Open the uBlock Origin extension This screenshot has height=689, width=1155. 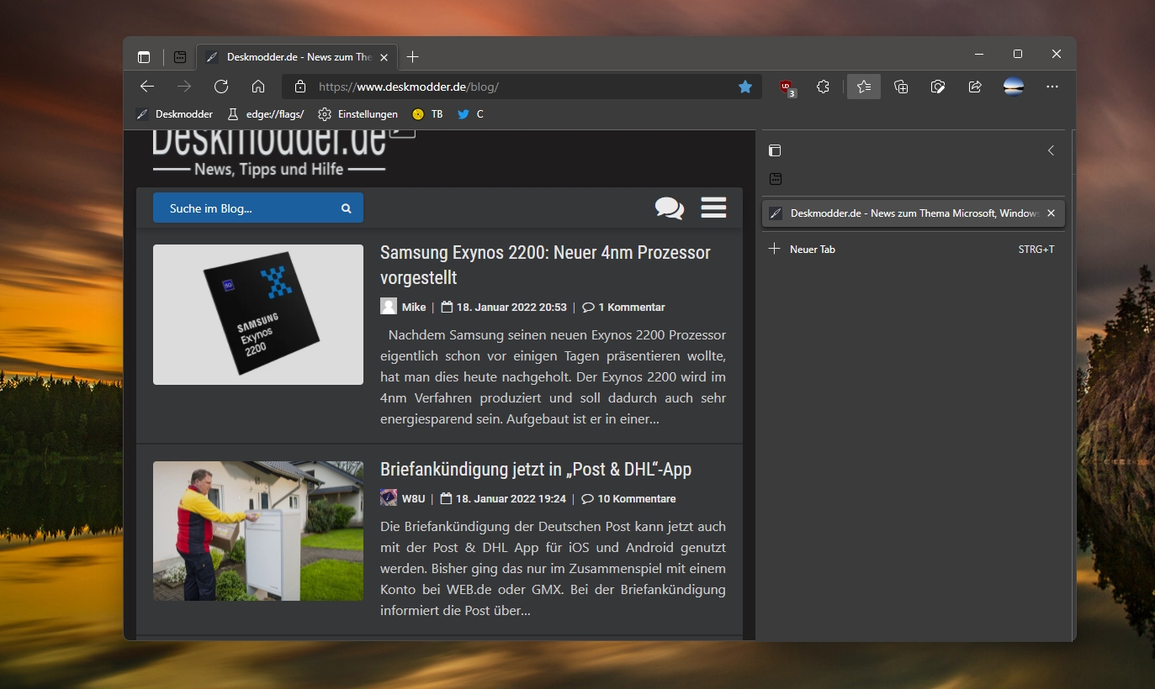(787, 87)
